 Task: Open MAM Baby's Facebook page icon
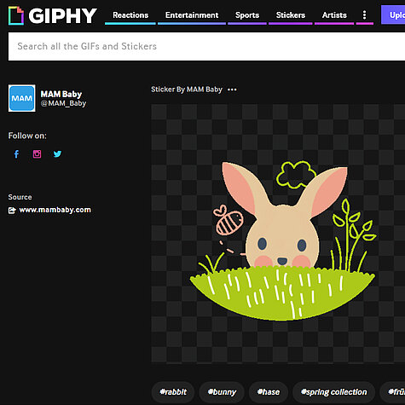pos(16,154)
